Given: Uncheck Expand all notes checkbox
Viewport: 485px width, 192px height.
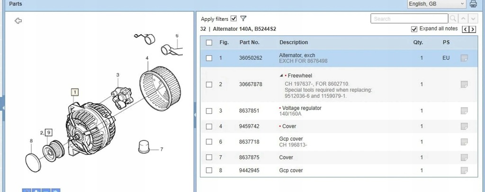Looking at the screenshot, I should (414, 29).
